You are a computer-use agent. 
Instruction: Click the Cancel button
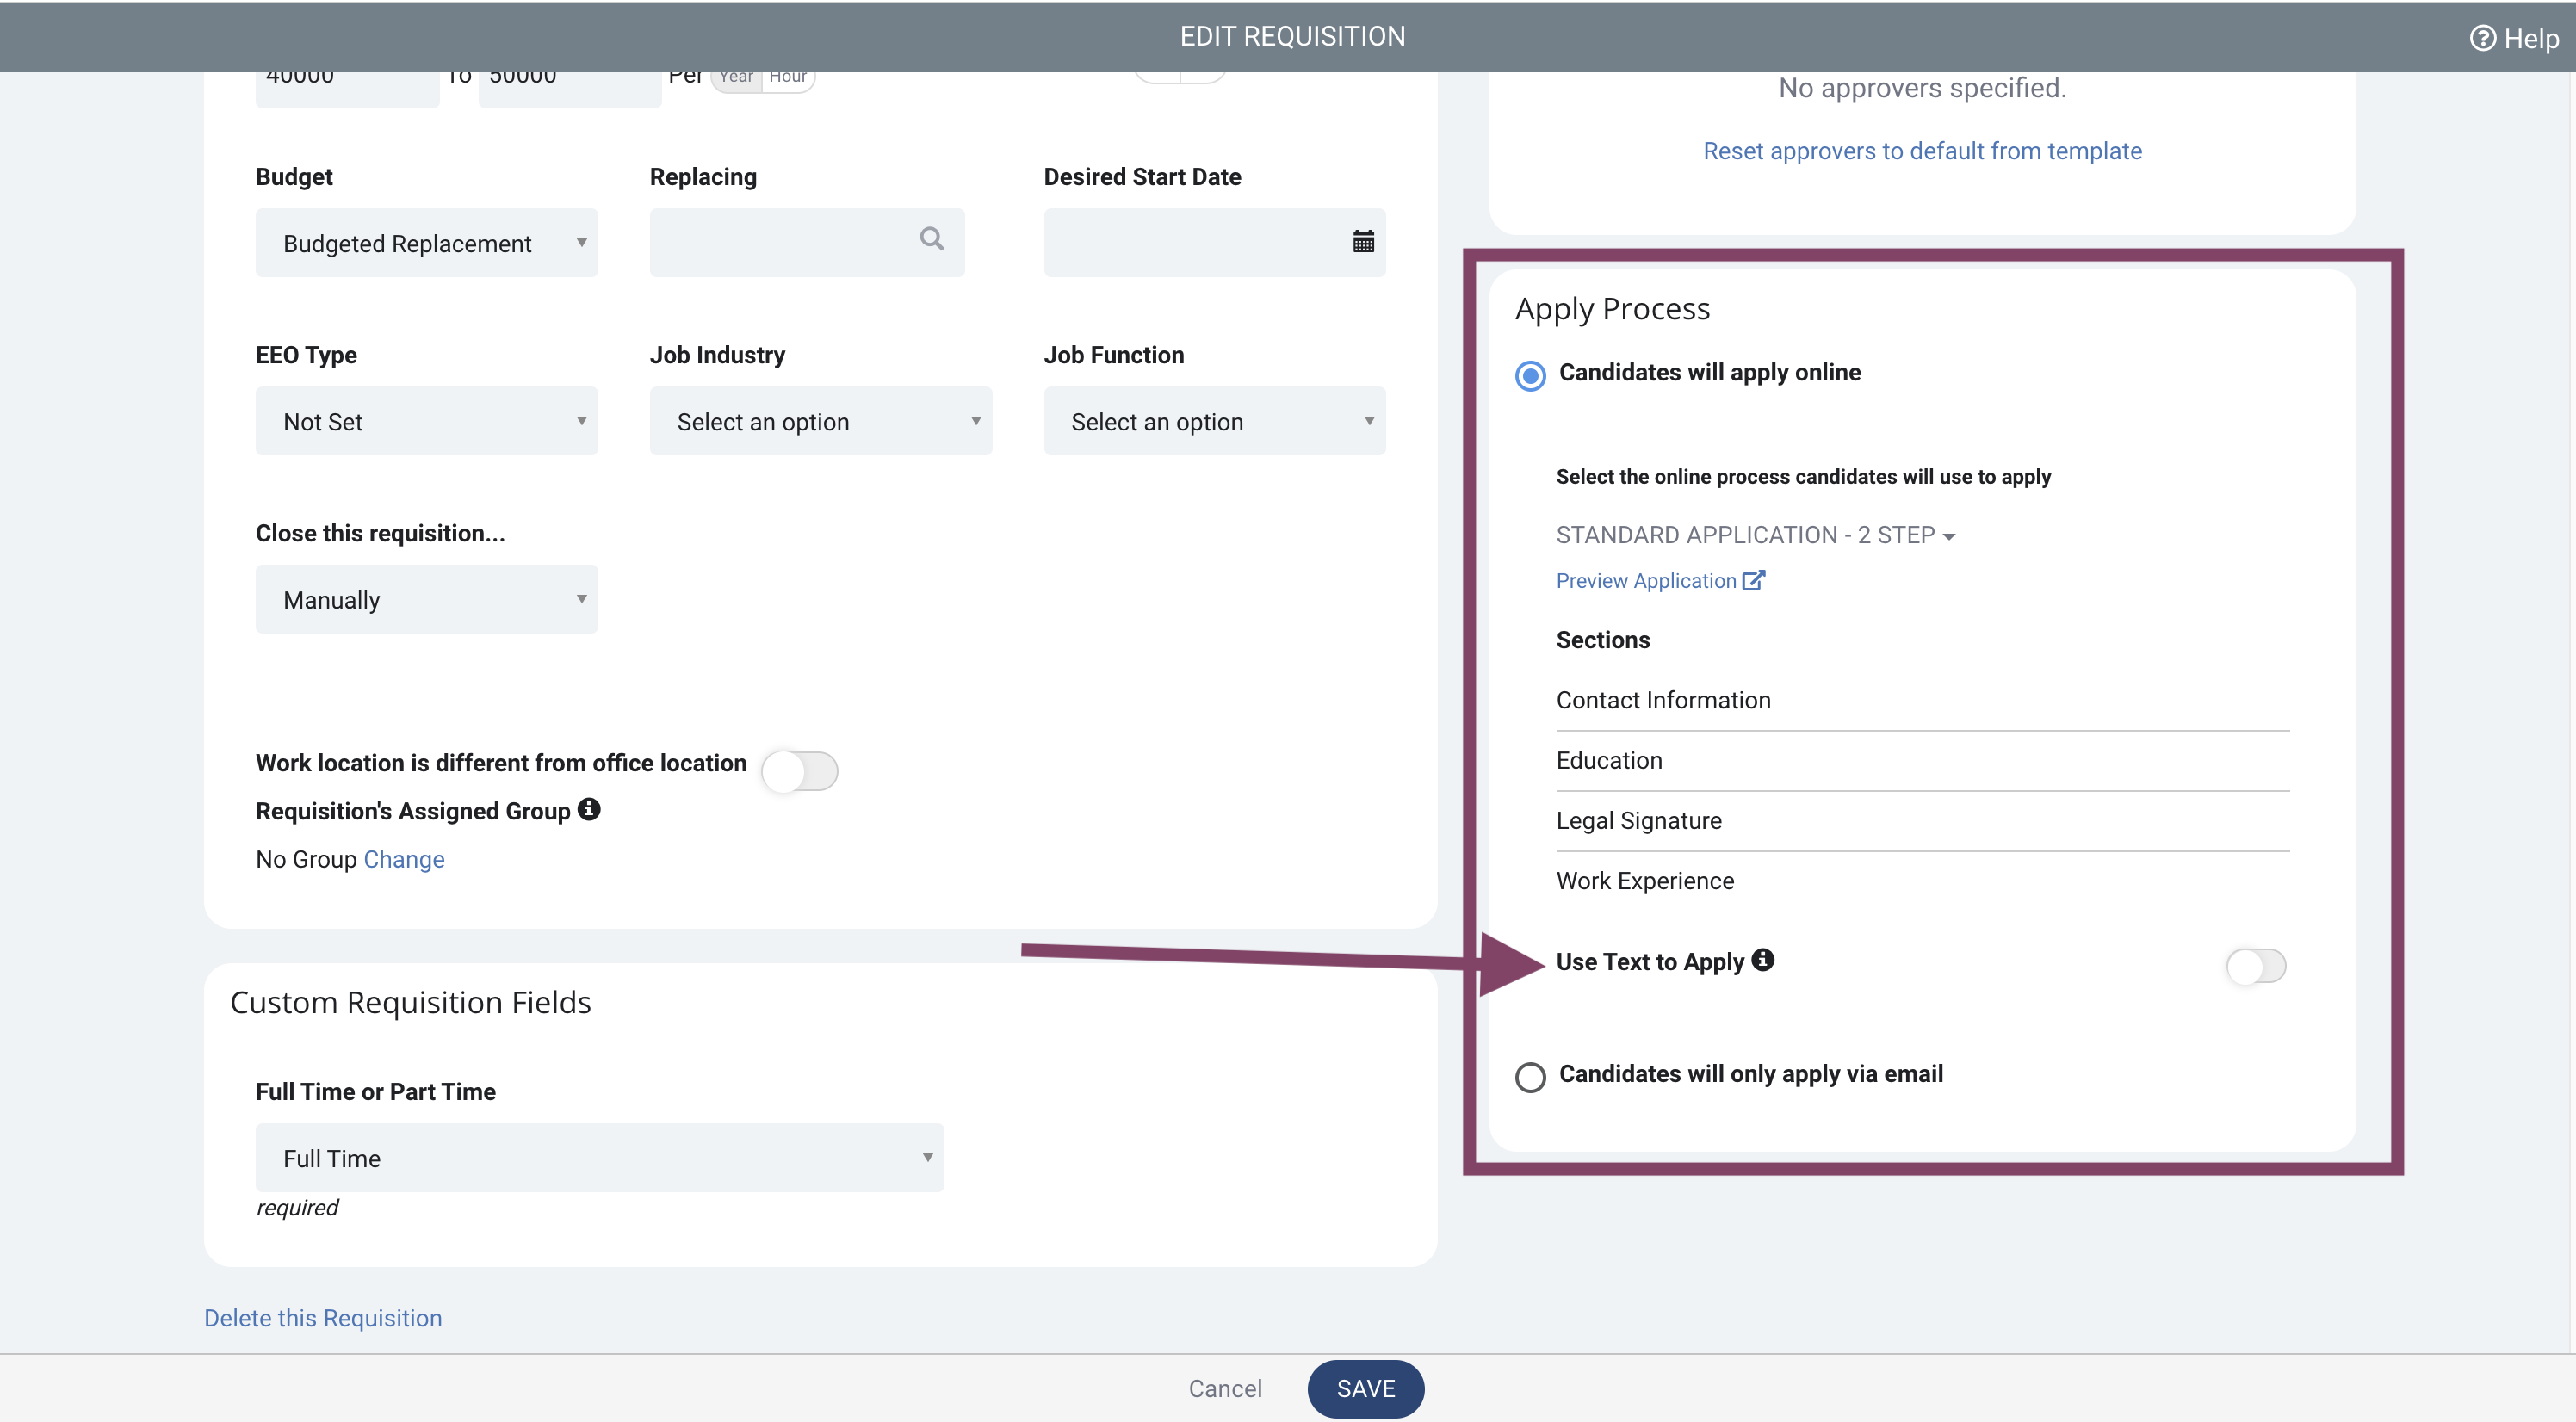click(1225, 1389)
